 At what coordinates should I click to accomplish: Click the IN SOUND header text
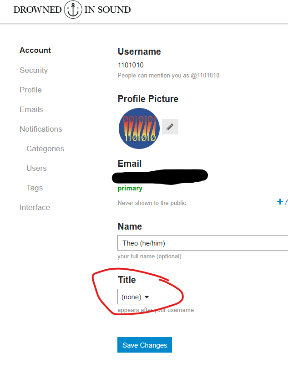click(x=107, y=10)
